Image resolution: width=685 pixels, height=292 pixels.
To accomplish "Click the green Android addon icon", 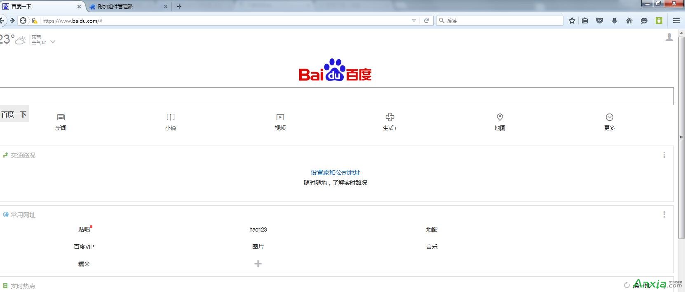I will click(659, 21).
